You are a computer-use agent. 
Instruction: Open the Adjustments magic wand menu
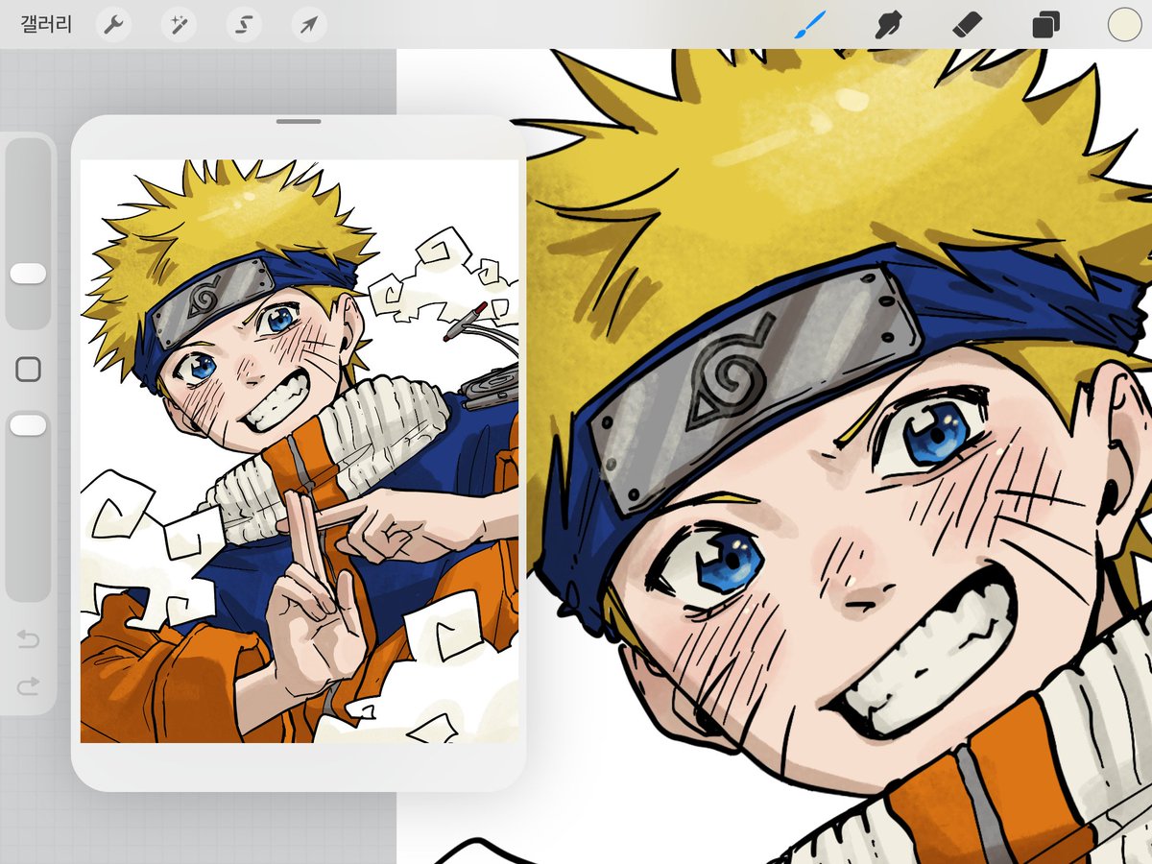(x=179, y=25)
